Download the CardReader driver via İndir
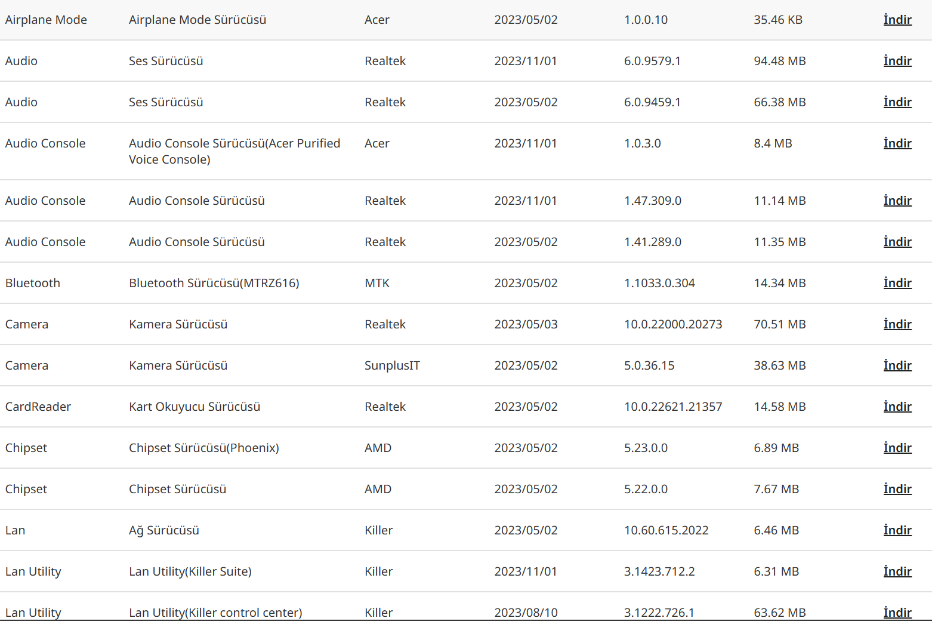 pyautogui.click(x=897, y=407)
